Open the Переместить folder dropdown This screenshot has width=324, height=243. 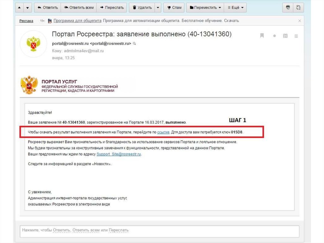(x=205, y=8)
